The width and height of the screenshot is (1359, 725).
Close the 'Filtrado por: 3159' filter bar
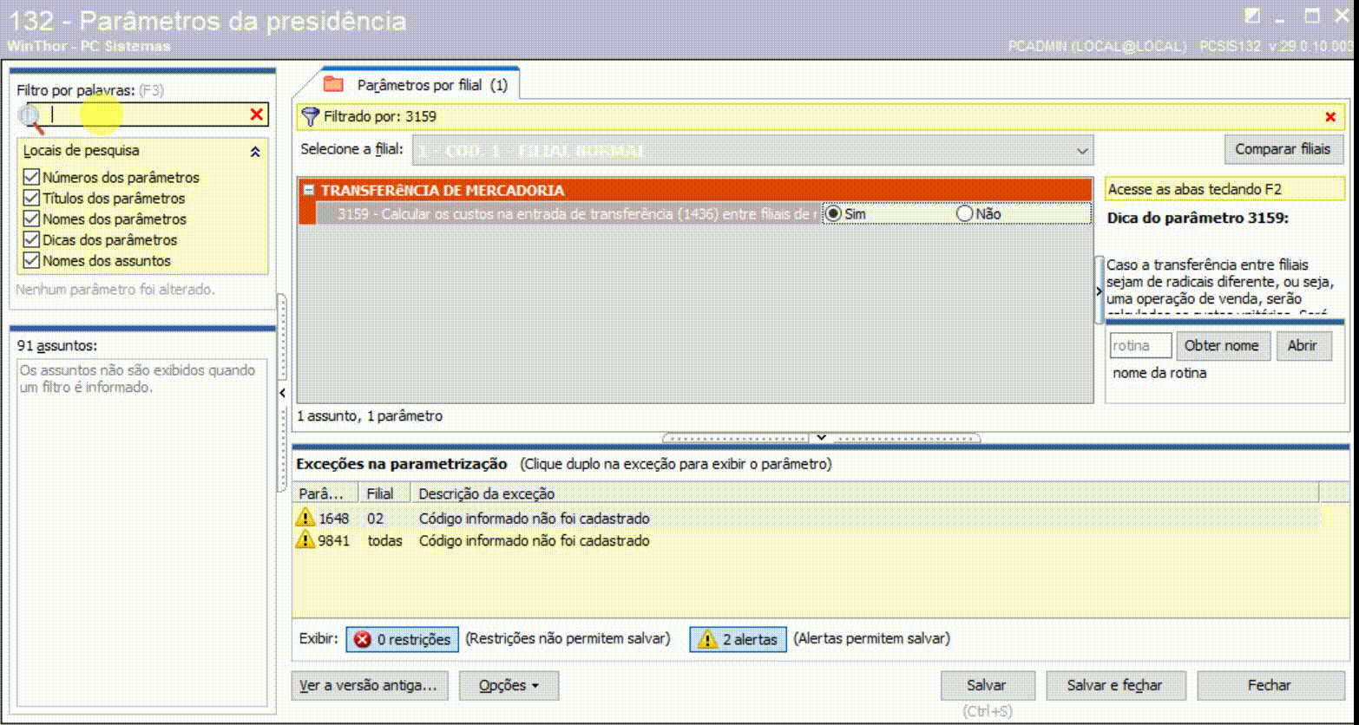[1330, 116]
